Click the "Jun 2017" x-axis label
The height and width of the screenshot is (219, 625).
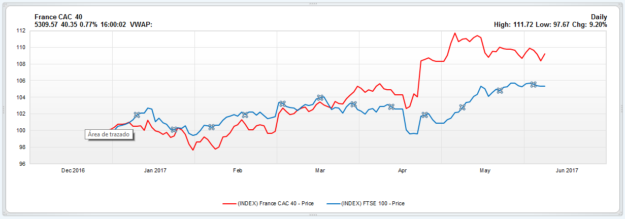(x=566, y=170)
